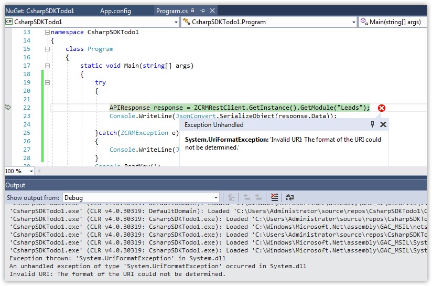Click the 'Program' class name on line 15
Image resolution: width=432 pixels, height=286 pixels.
[x=100, y=49]
